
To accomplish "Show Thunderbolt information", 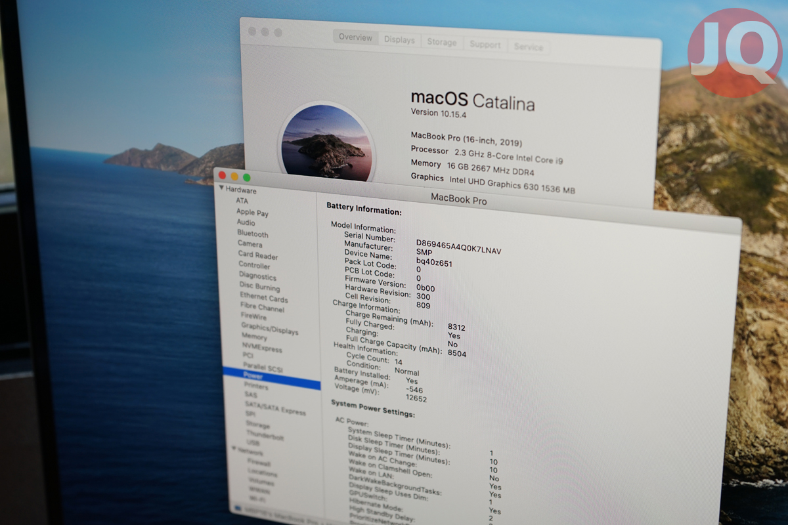I will click(x=265, y=436).
